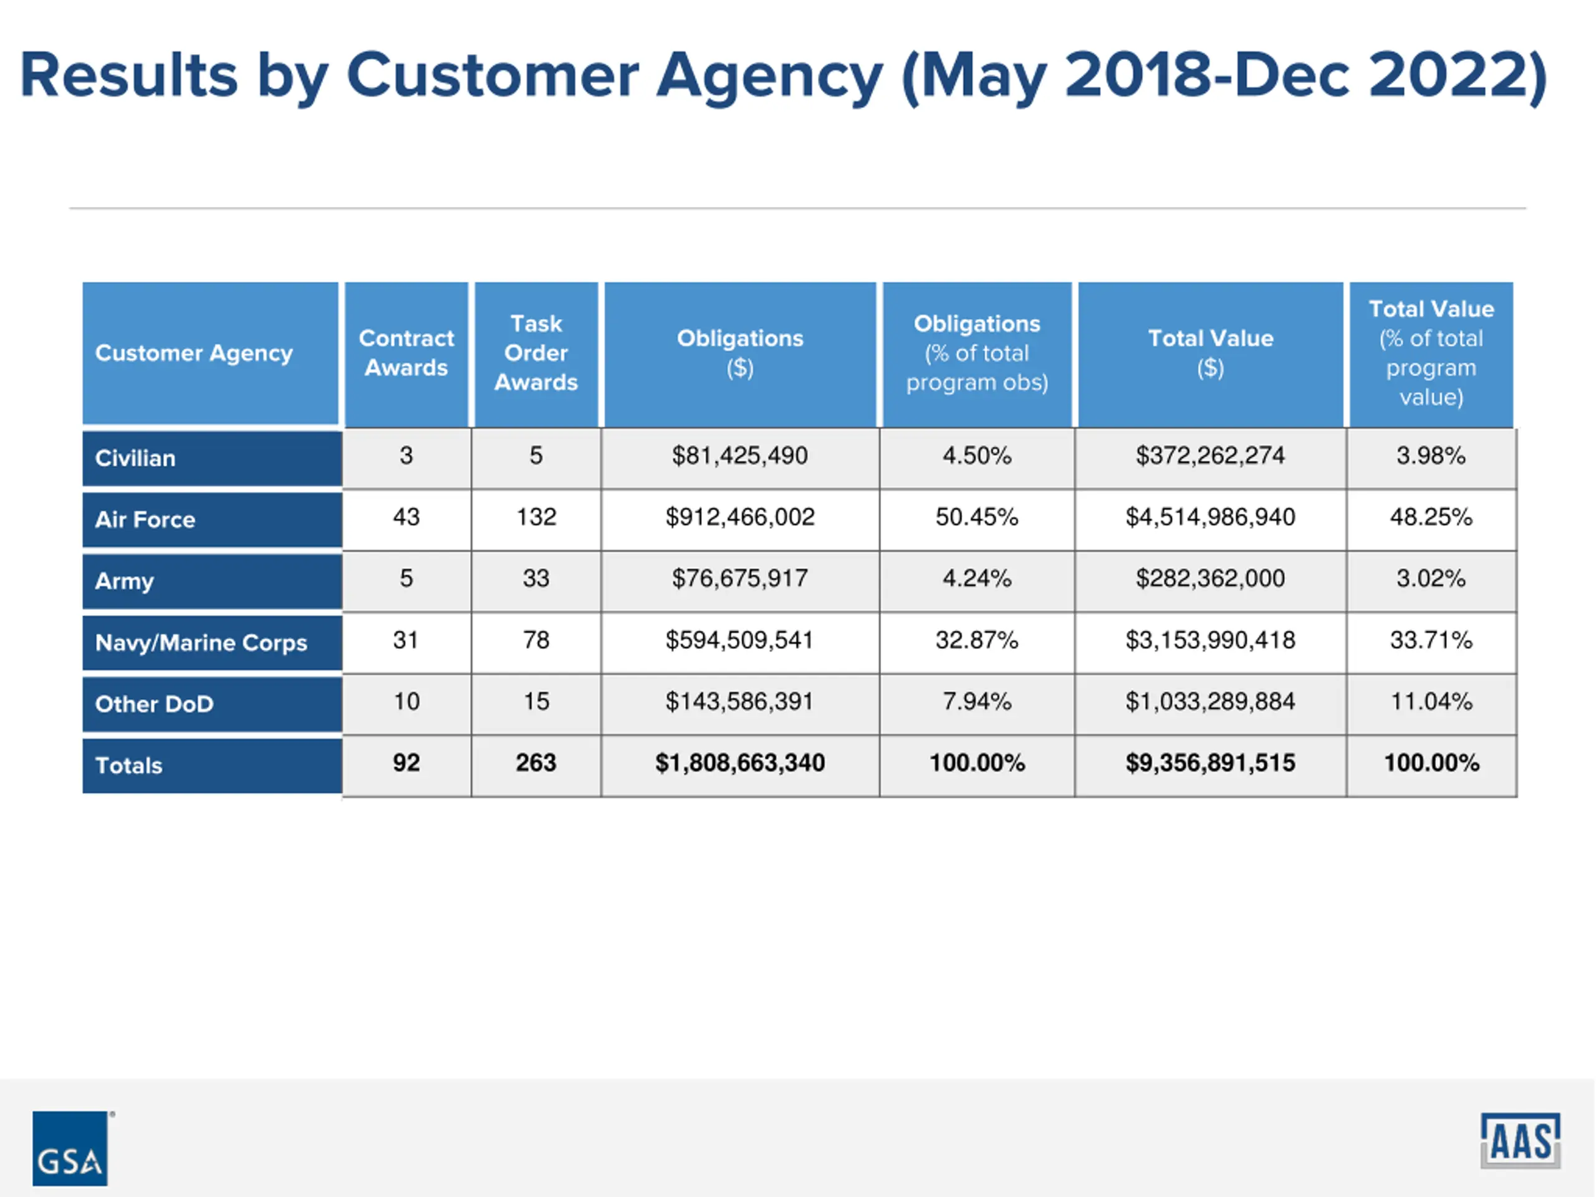Viewport: 1596px width, 1197px height.
Task: Click the 'Totals' row label
Action: point(212,766)
